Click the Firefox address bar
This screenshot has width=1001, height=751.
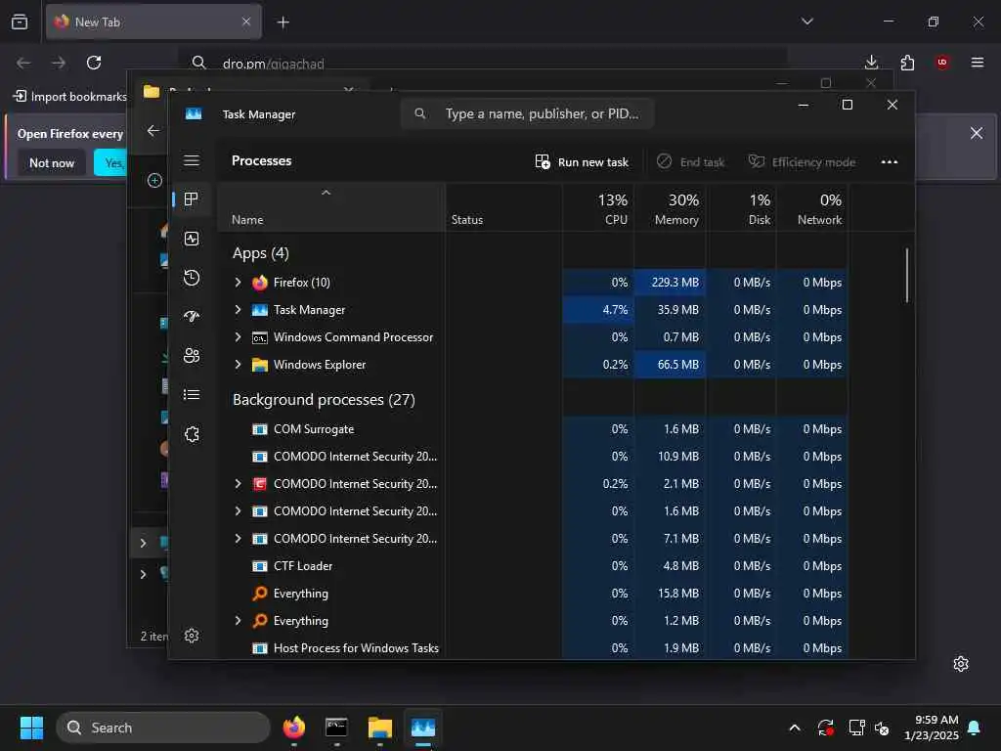point(483,63)
